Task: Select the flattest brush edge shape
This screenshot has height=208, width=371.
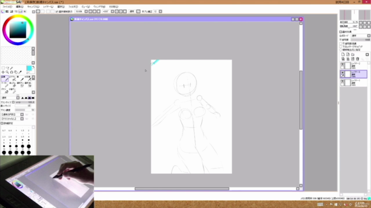Action: (x=33, y=98)
